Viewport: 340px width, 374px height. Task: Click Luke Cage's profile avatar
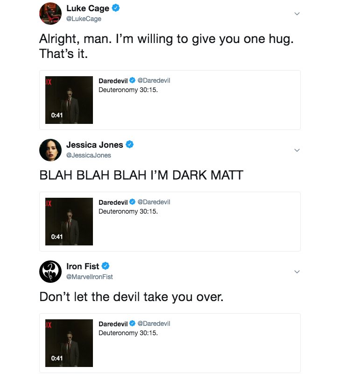point(50,13)
